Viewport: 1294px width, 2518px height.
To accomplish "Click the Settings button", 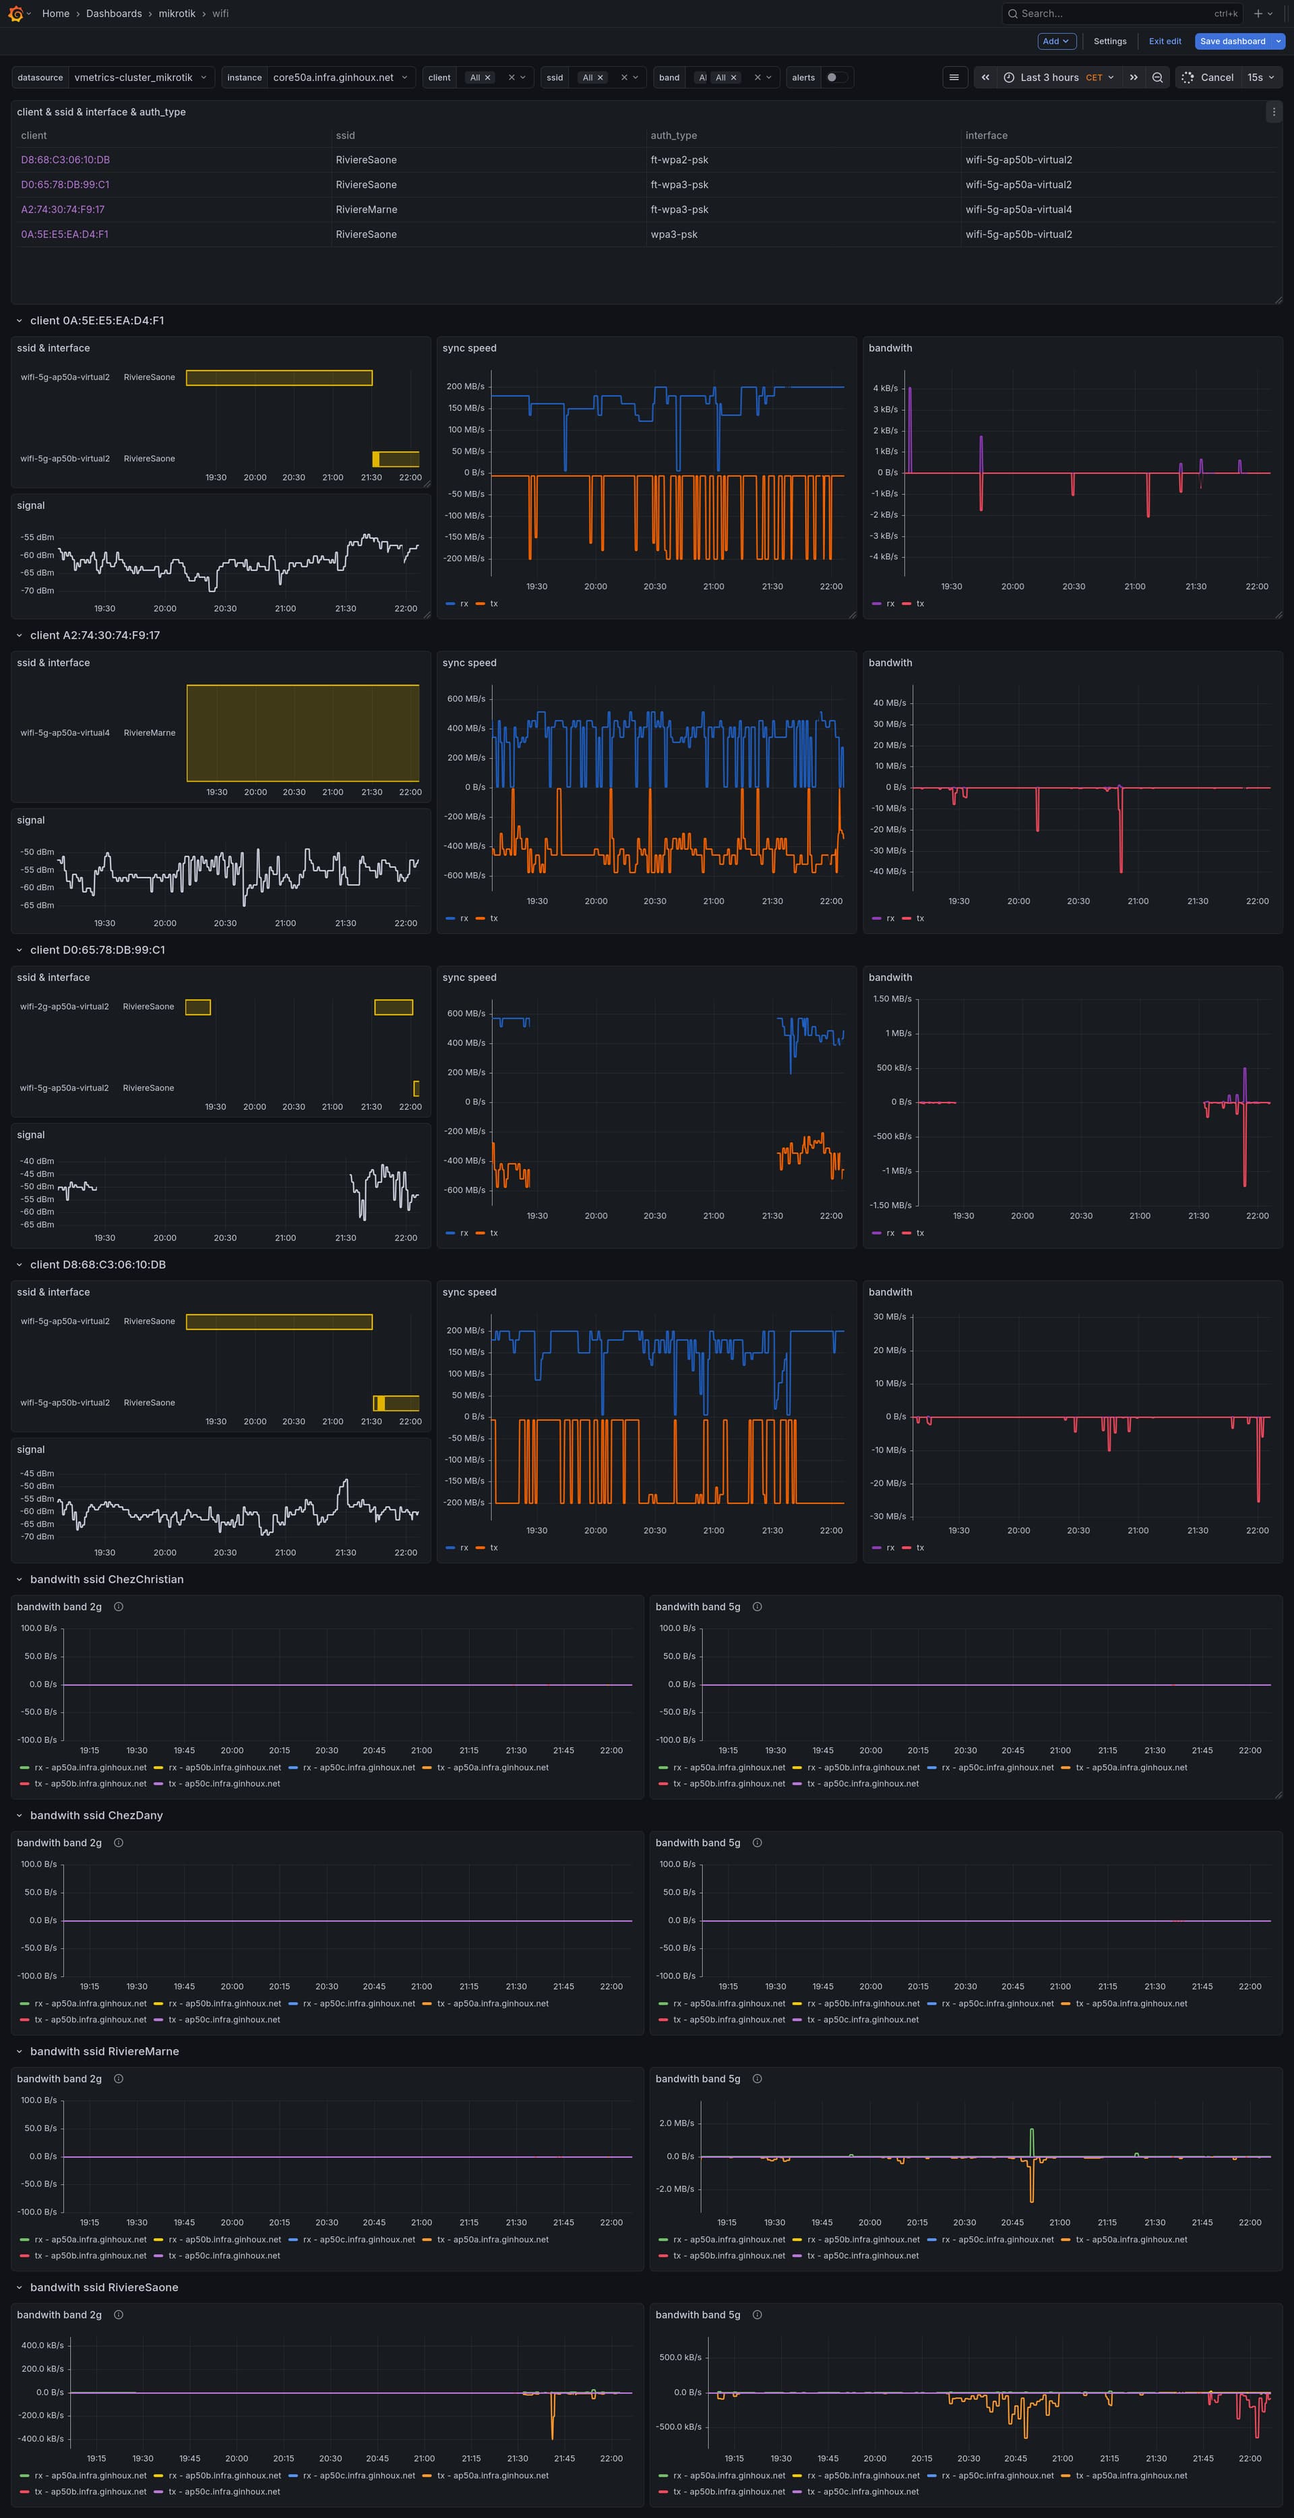I will (x=1109, y=41).
